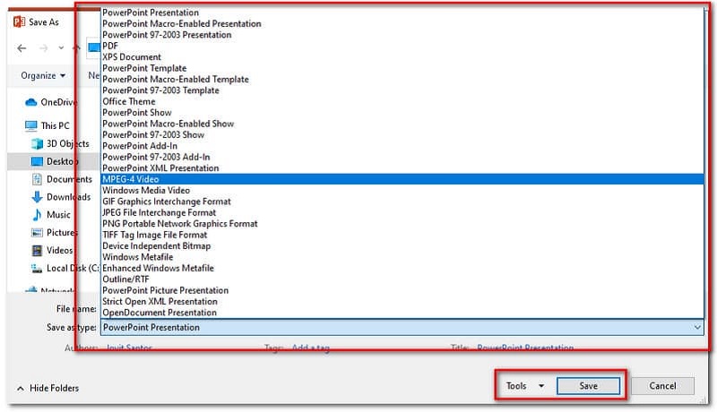717x412 pixels.
Task: Select Music in sidebar
Action: pyautogui.click(x=58, y=215)
